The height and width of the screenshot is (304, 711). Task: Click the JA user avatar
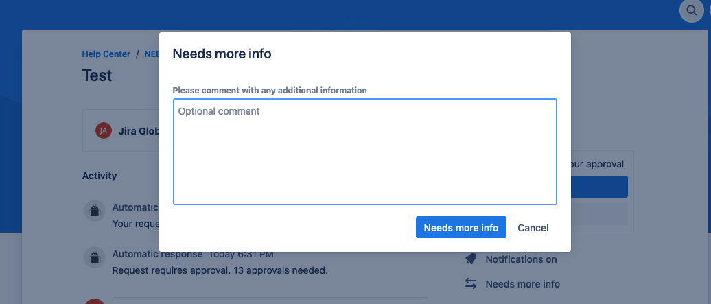pos(104,130)
